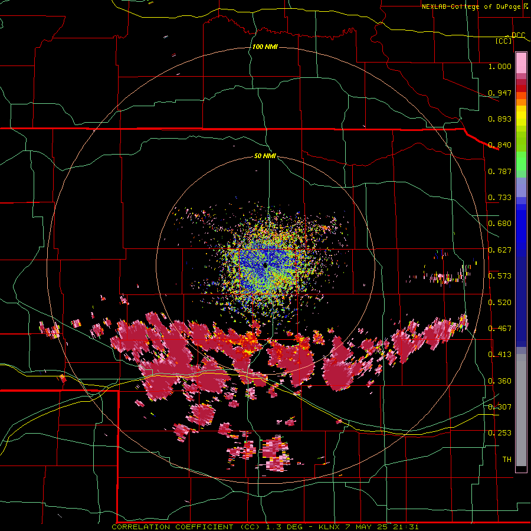Click the 0.787 scale value

tap(500, 171)
